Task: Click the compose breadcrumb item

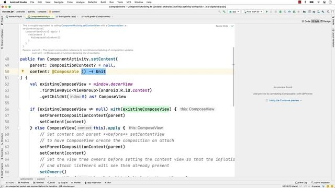Action: (42, 11)
